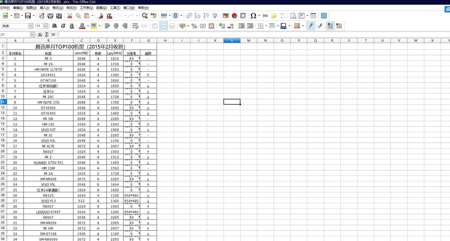Expand the Name Box dropdown arrow
This screenshot has height=241, width=450.
[32, 34]
